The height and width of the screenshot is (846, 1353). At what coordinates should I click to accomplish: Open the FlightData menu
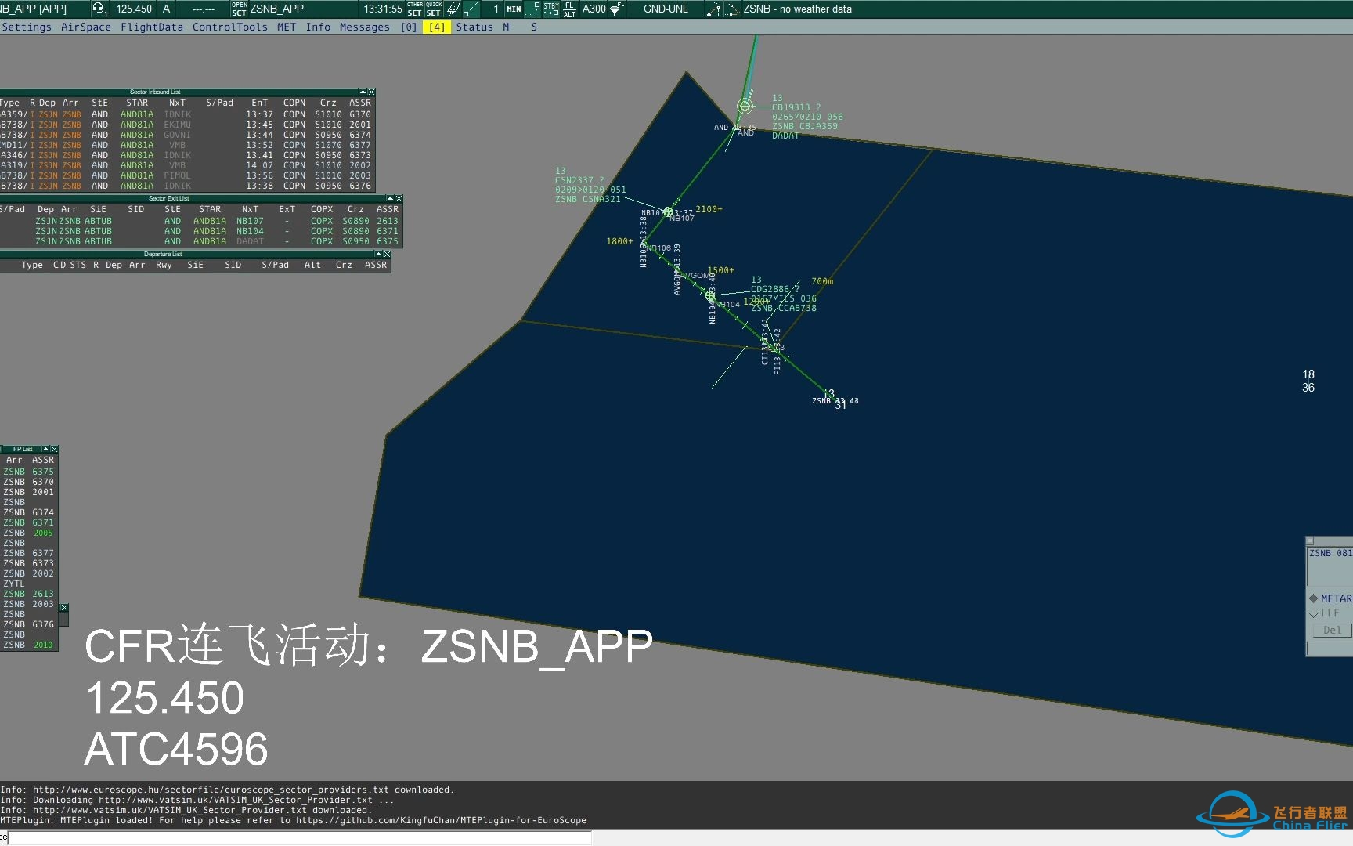click(x=152, y=27)
